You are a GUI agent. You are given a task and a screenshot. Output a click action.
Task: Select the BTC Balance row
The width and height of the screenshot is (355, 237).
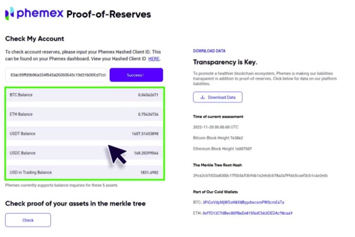point(84,95)
